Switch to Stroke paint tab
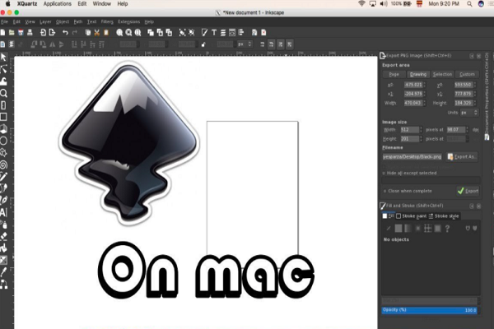Image resolution: width=494 pixels, height=329 pixels. [x=411, y=216]
